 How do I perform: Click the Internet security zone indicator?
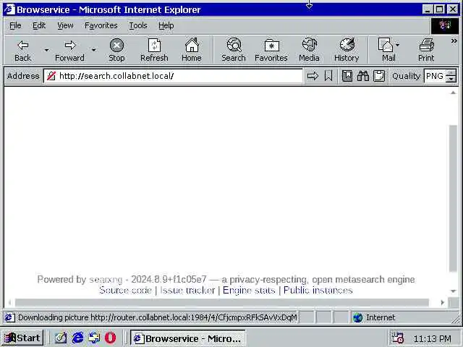374,317
